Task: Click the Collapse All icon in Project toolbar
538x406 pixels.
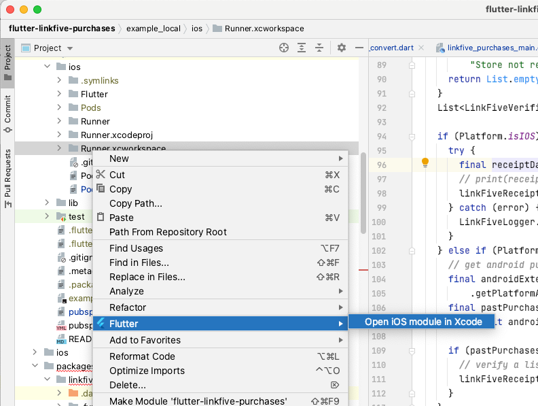Action: [x=319, y=48]
